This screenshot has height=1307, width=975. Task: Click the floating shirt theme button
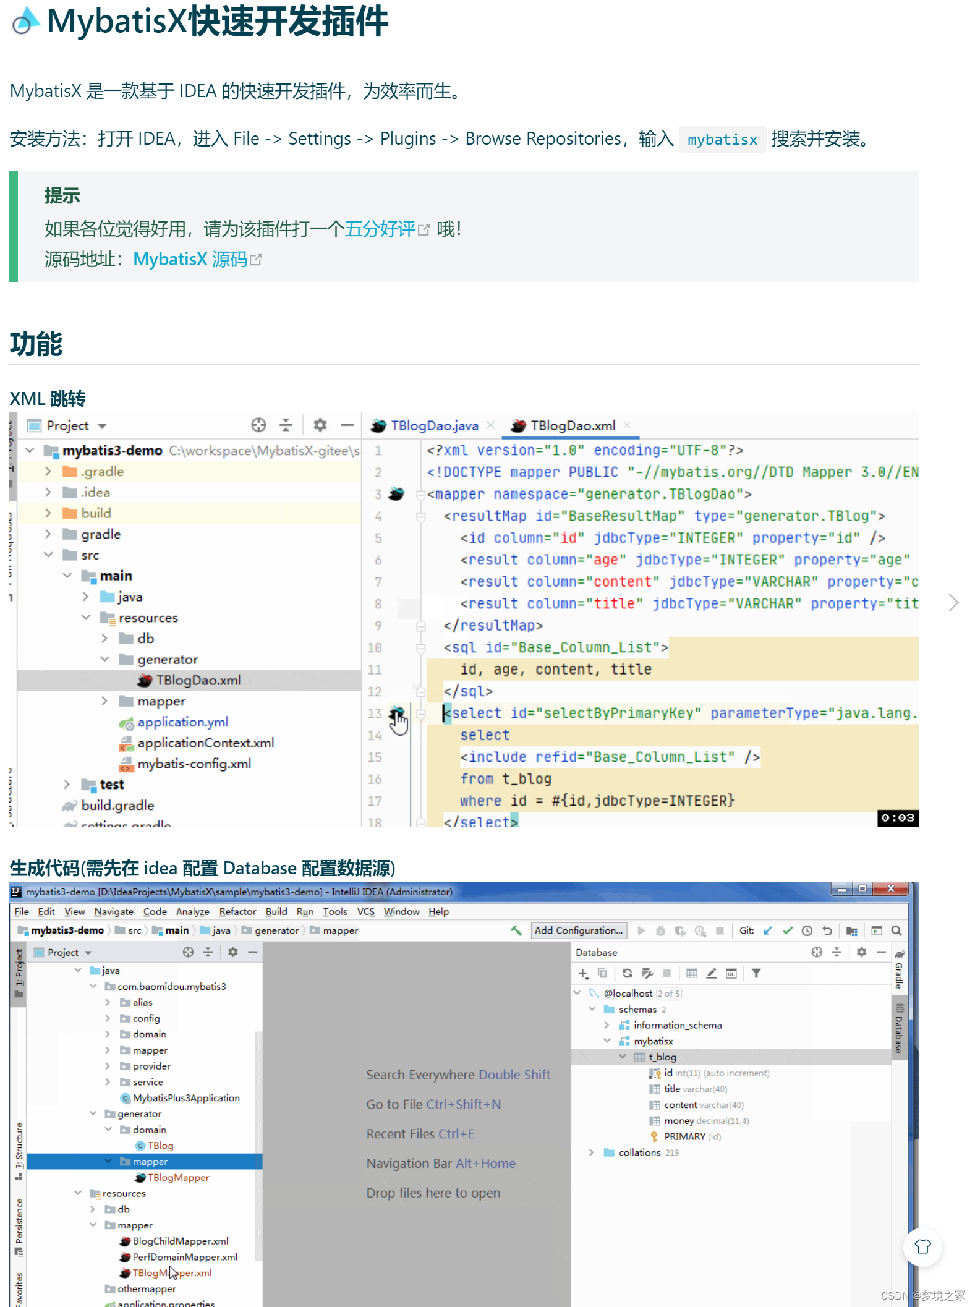922,1246
